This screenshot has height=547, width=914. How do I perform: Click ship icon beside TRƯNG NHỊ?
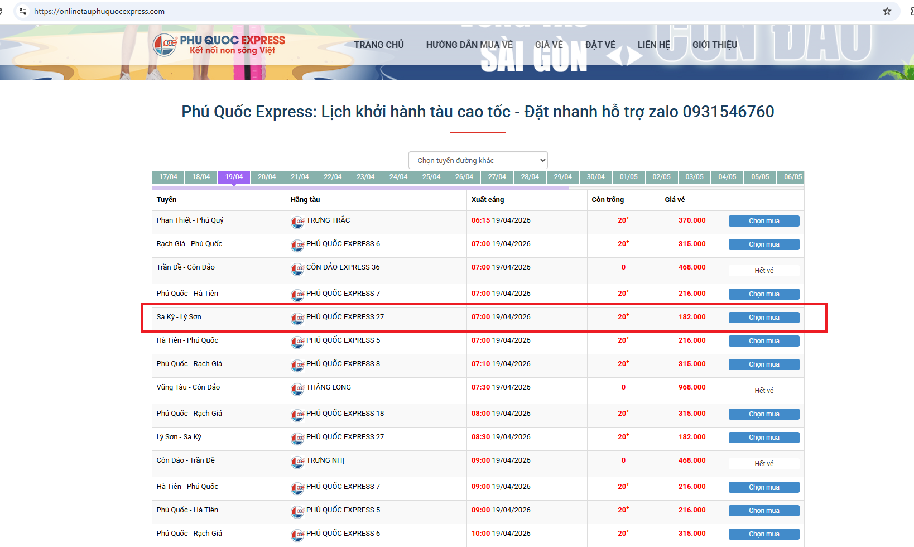coord(297,462)
